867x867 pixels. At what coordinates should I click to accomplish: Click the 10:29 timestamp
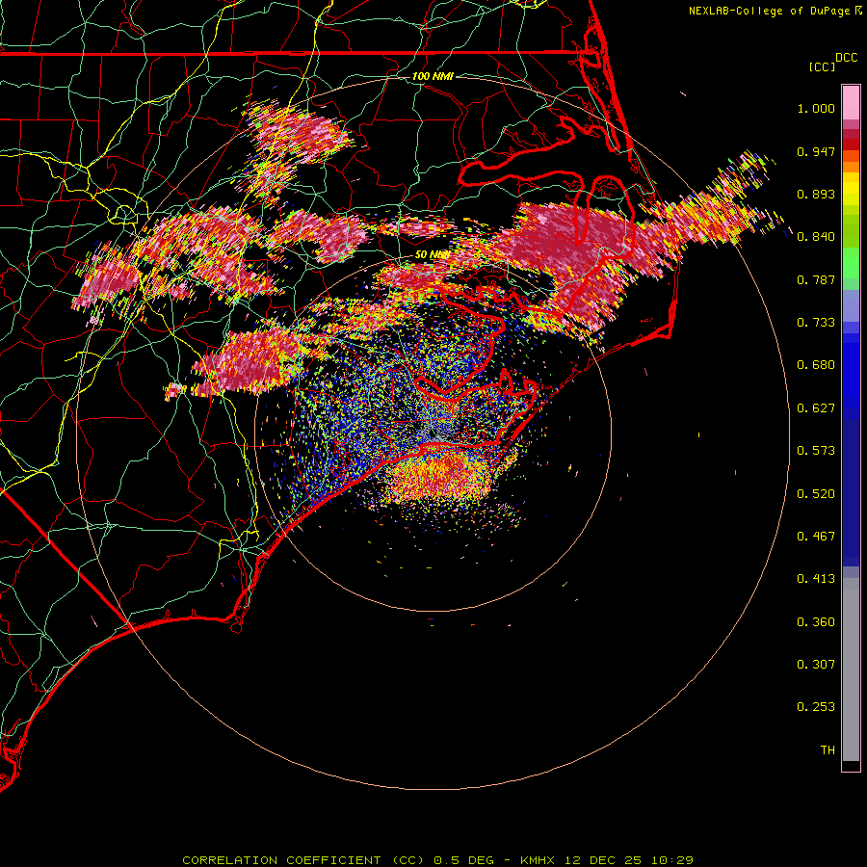[x=671, y=860]
